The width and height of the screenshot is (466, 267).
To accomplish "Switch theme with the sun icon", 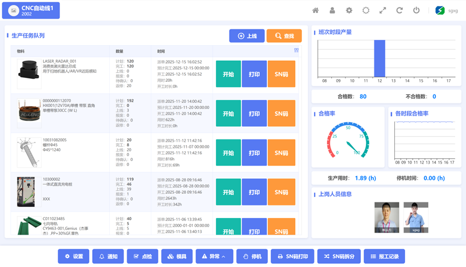I will (x=366, y=10).
